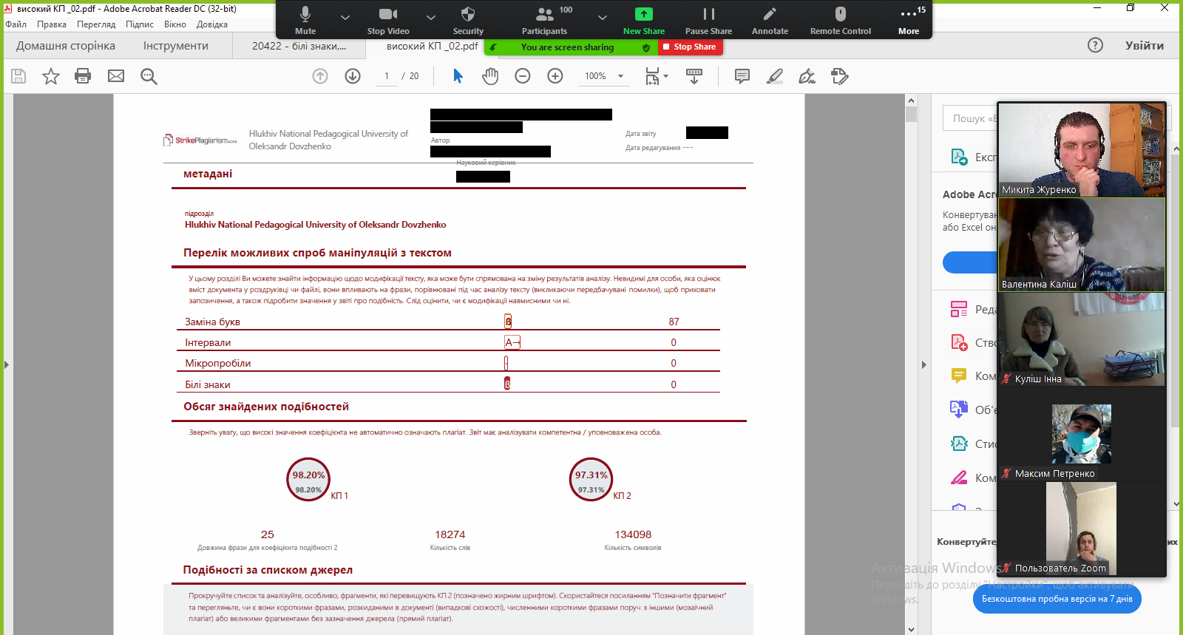Screen dimensions: 1183x635
Task: Toggle Stop Video in Zoom
Action: [x=388, y=20]
